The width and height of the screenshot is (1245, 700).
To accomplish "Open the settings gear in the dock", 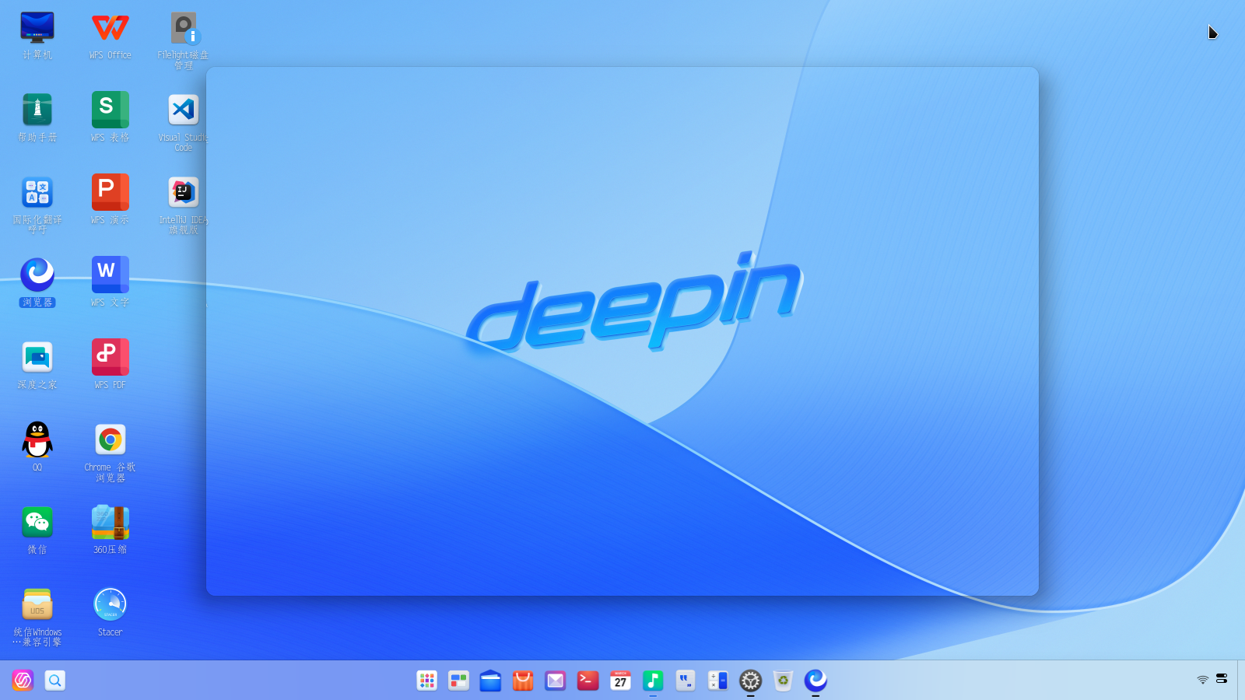I will coord(750,681).
